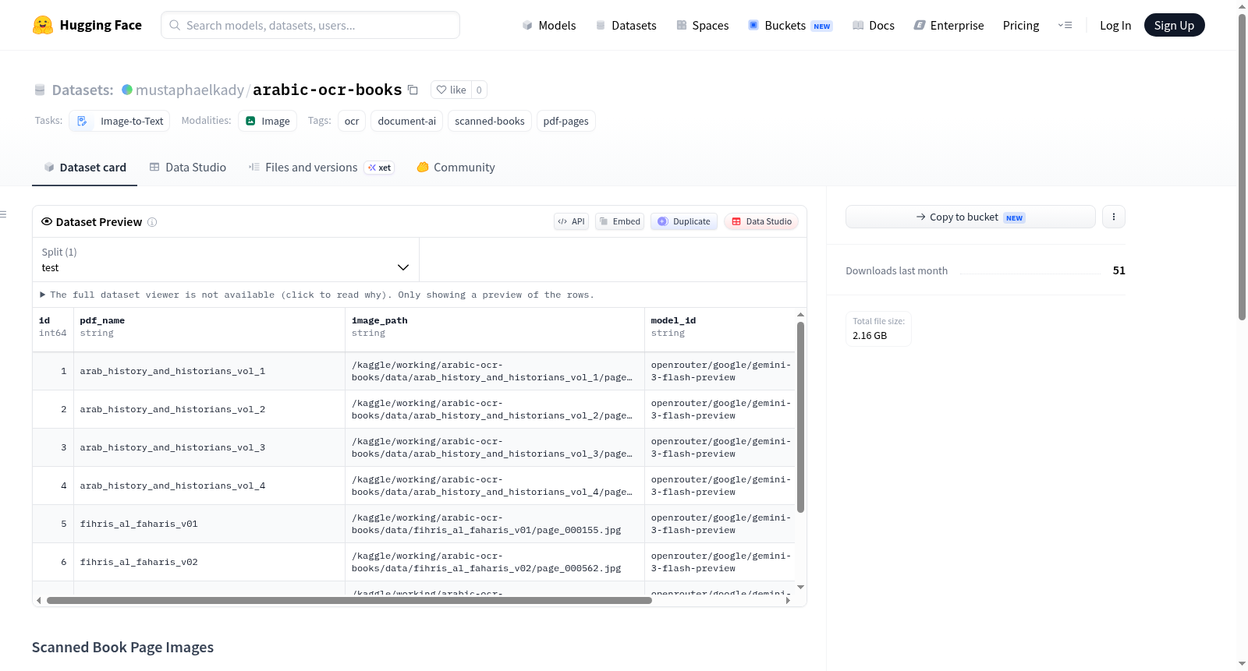Click the Dataset Preview info icon
1248x671 pixels.
tap(152, 222)
